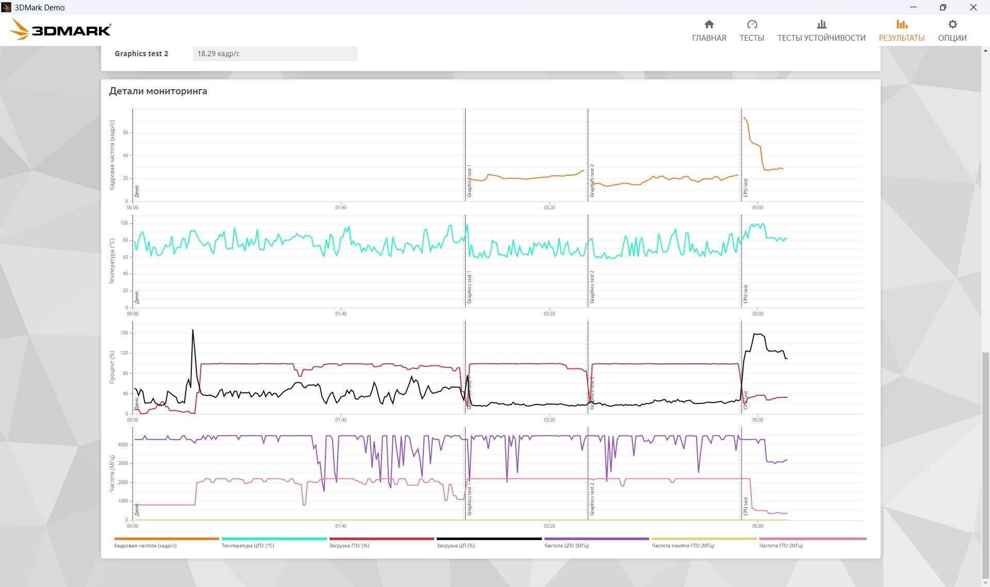This screenshot has width=990, height=587.
Task: Toggle the Загрузка ГПУ red legend line
Action: [382, 539]
